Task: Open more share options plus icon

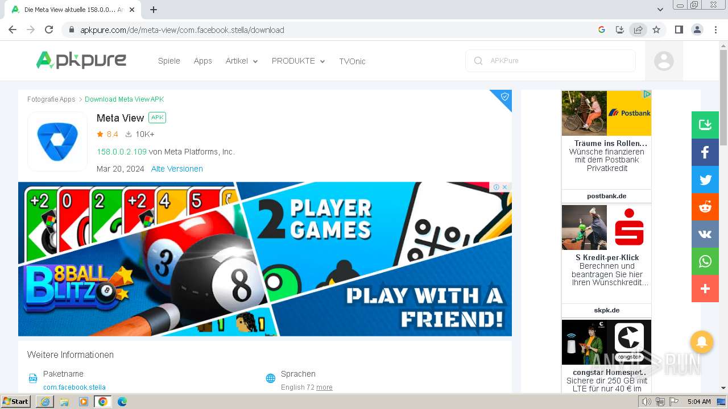Action: (705, 289)
